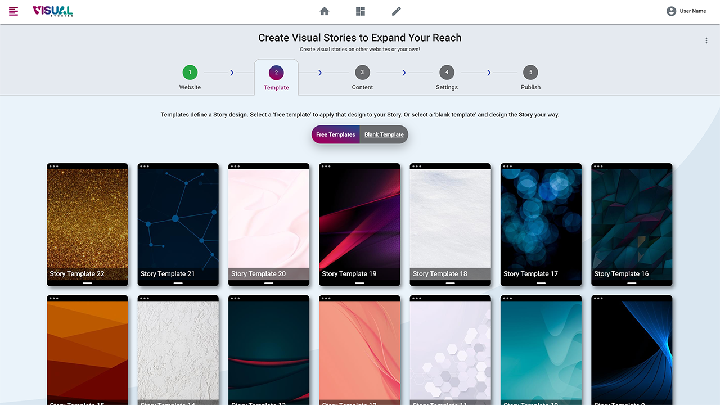The width and height of the screenshot is (720, 405).
Task: Choose Story Template 16 teal polygons
Action: (x=632, y=225)
